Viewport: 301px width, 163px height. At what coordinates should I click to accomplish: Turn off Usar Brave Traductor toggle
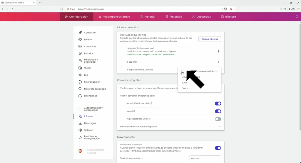[x=218, y=148]
